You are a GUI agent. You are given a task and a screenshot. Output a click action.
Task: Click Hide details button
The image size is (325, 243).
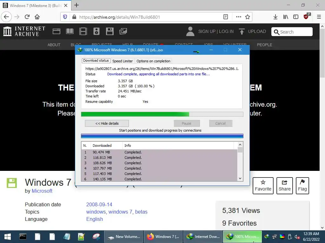point(107,123)
